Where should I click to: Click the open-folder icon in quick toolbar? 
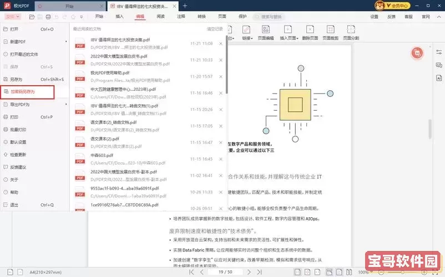32,17
